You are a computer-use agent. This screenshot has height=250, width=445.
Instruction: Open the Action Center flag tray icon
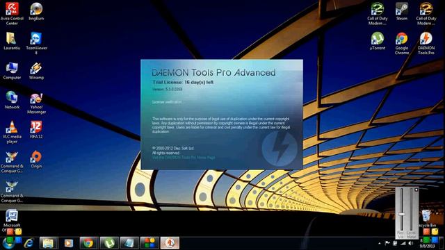(x=387, y=243)
